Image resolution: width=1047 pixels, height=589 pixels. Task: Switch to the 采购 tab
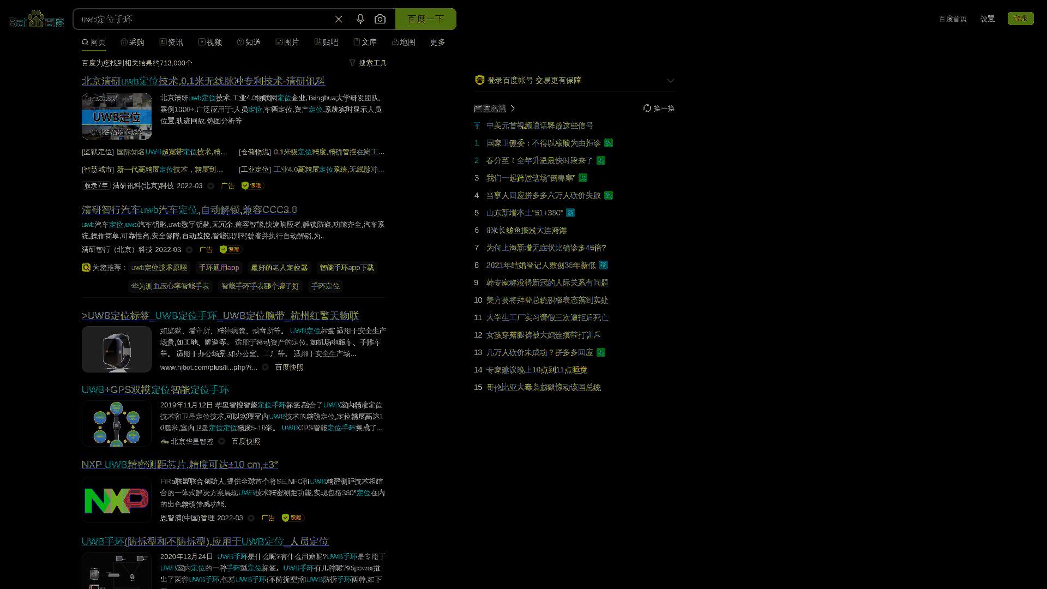(x=133, y=42)
